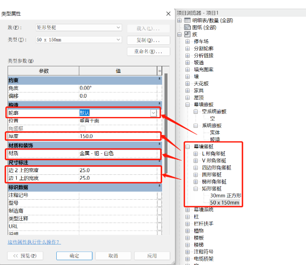Click the 材质 value 金属 - 铝 - 白色
The width and height of the screenshot is (306, 265).
[118, 153]
